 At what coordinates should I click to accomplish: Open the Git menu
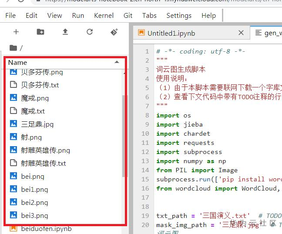[x=128, y=16]
